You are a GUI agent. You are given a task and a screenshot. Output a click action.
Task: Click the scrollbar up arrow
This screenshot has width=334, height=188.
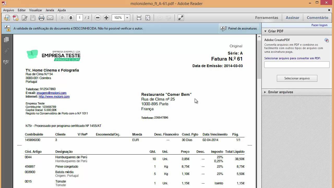point(259,37)
